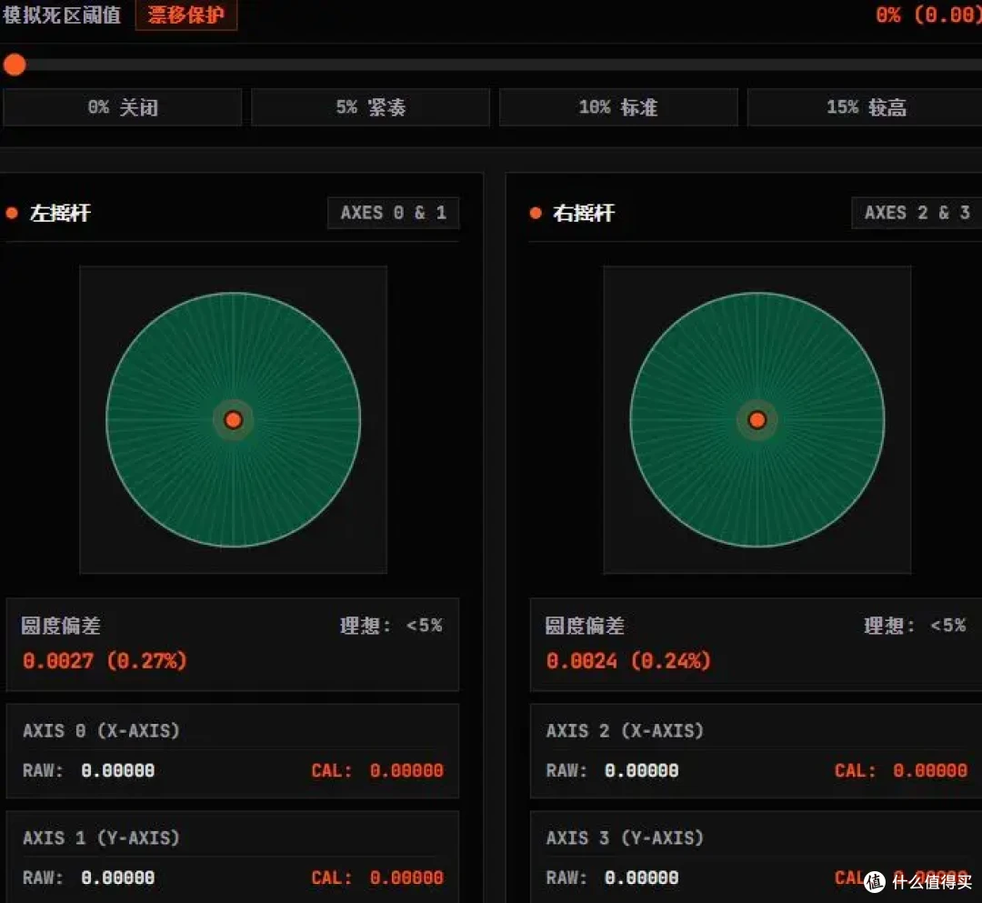Image resolution: width=982 pixels, height=903 pixels.
Task: Click the AXIS 0 RAW value 0.00000
Action: point(117,770)
